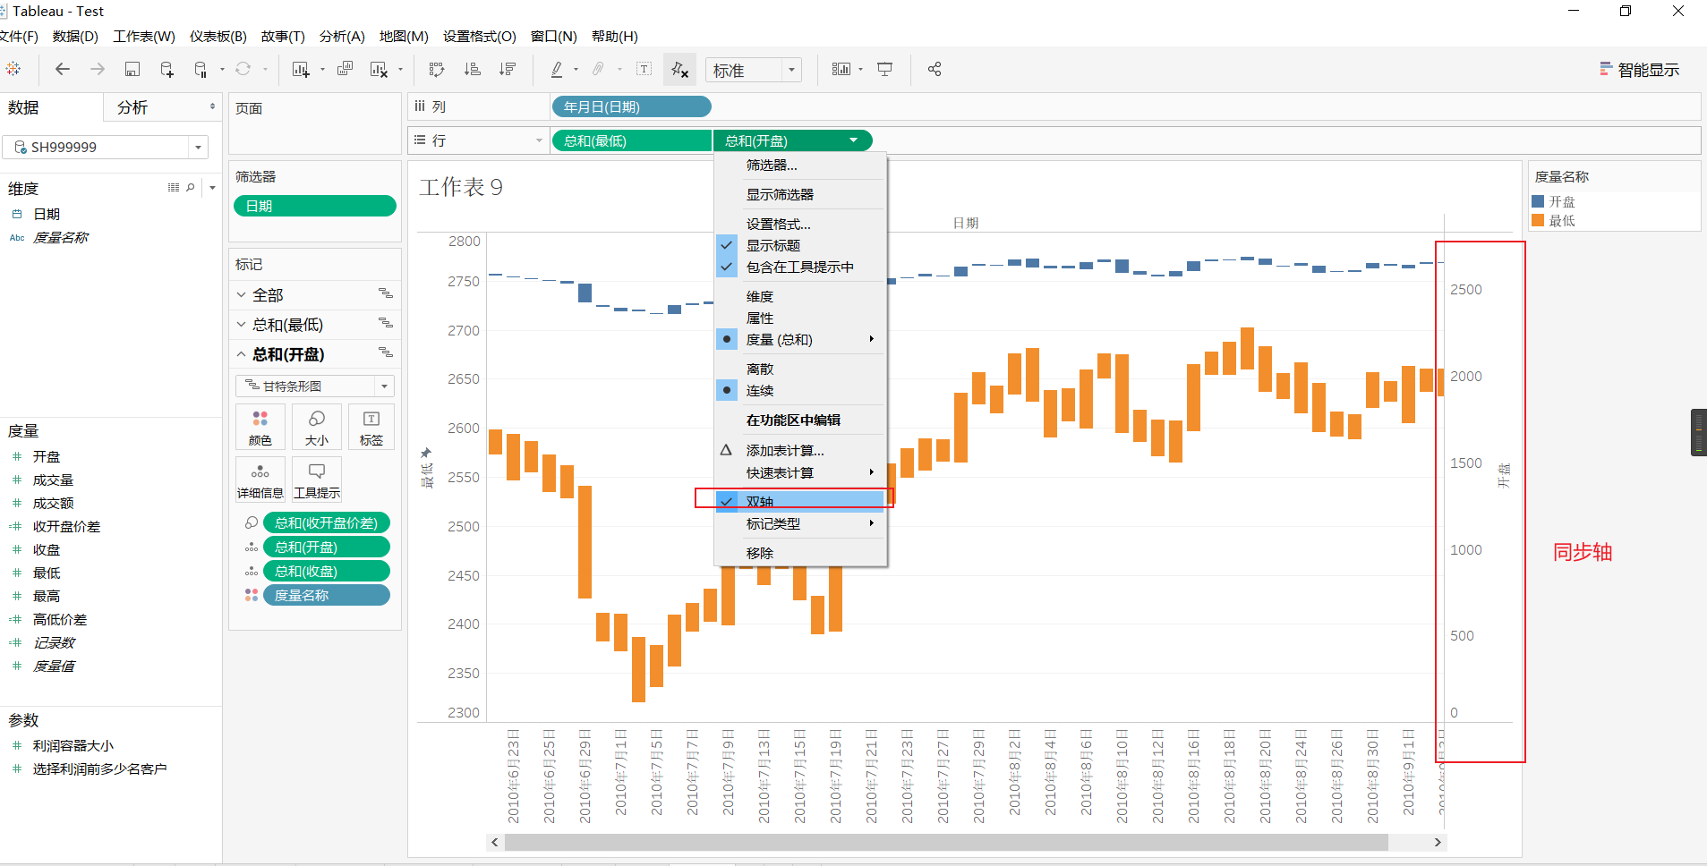Click the Sort ascending icon
The image size is (1707, 866).
(x=472, y=69)
